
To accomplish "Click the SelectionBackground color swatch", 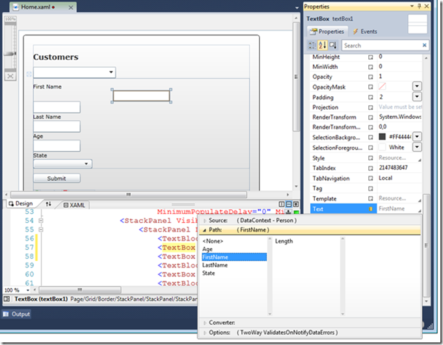I will (x=382, y=137).
